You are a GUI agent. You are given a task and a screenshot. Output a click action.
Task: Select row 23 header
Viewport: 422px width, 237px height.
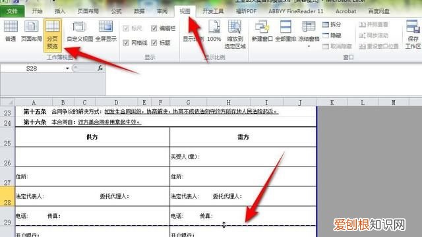click(x=7, y=111)
